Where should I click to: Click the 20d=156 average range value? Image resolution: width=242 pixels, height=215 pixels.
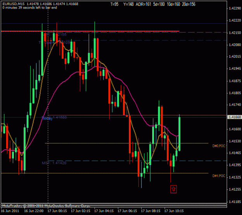(x=189, y=4)
